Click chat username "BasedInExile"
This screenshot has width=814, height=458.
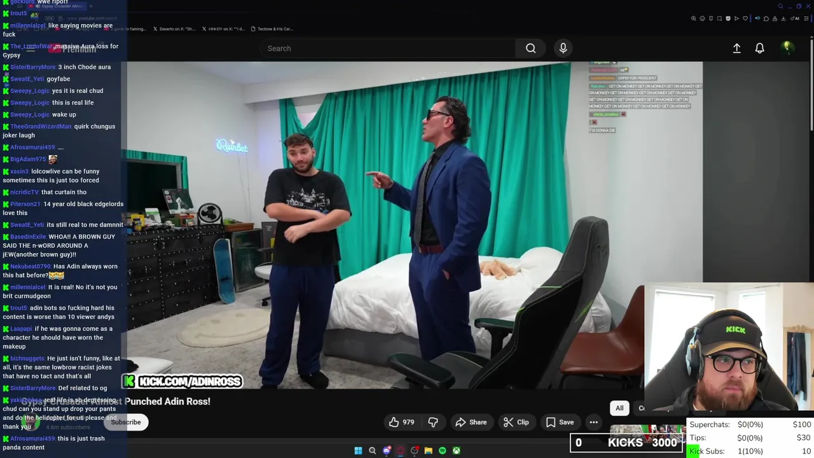click(28, 237)
